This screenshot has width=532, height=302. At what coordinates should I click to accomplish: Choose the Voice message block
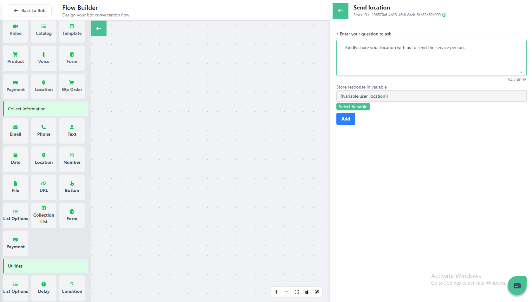click(44, 58)
